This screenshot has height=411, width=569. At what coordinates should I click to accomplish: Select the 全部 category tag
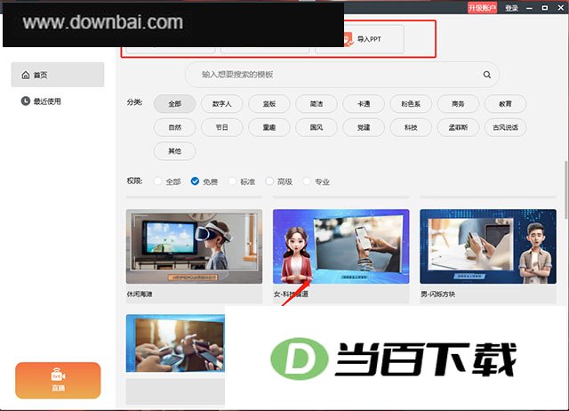pyautogui.click(x=174, y=104)
